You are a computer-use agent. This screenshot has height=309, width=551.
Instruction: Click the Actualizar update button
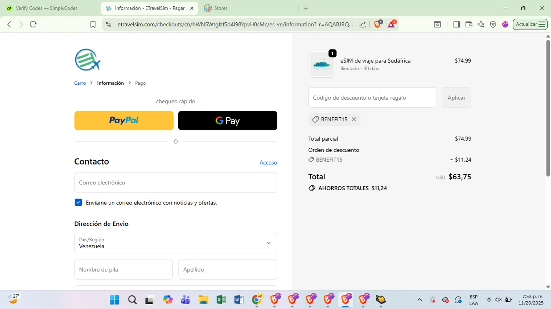pos(526,24)
